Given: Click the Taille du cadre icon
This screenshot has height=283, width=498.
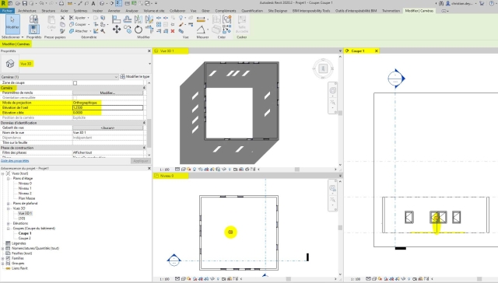Looking at the screenshot, I should (242, 24).
